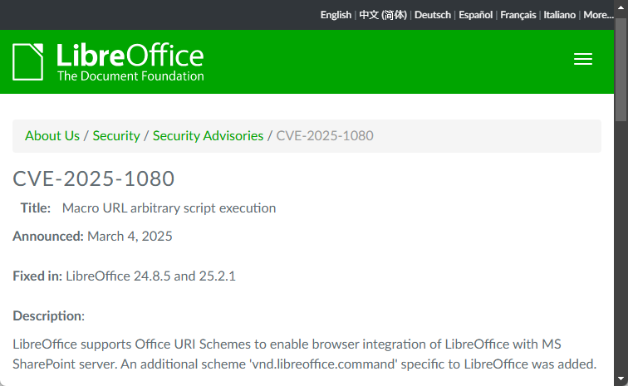The image size is (628, 386).
Task: Go to Security breadcrumb
Action: [x=116, y=136]
